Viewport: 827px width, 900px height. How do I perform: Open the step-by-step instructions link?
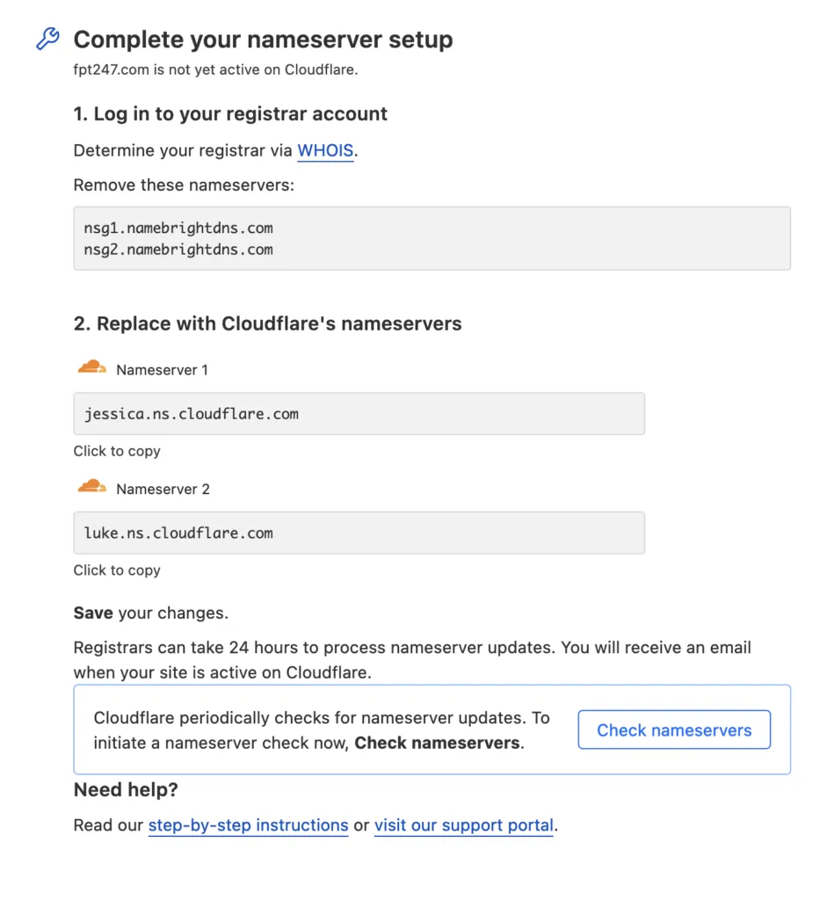click(248, 825)
